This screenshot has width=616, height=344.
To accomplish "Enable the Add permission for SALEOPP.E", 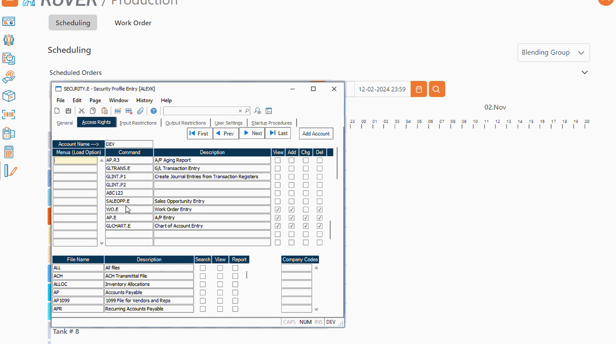I will pyautogui.click(x=292, y=201).
